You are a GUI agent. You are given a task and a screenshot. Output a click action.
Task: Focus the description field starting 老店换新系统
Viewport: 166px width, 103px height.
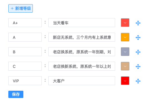(x=82, y=66)
